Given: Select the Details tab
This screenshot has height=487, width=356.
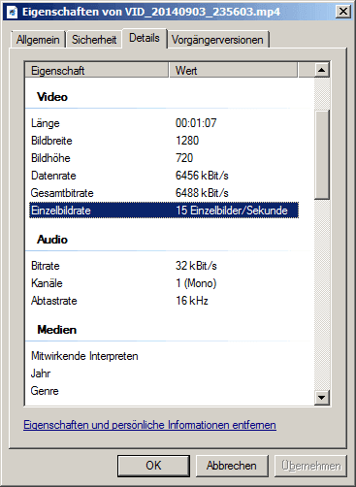Looking at the screenshot, I should click(145, 38).
